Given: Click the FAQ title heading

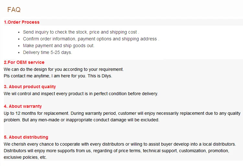Looking at the screenshot, I should point(14,10).
